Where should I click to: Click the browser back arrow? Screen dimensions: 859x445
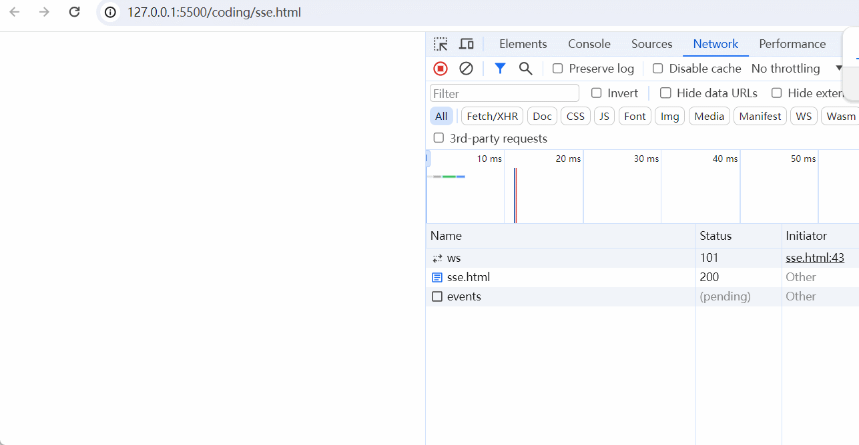coord(15,12)
